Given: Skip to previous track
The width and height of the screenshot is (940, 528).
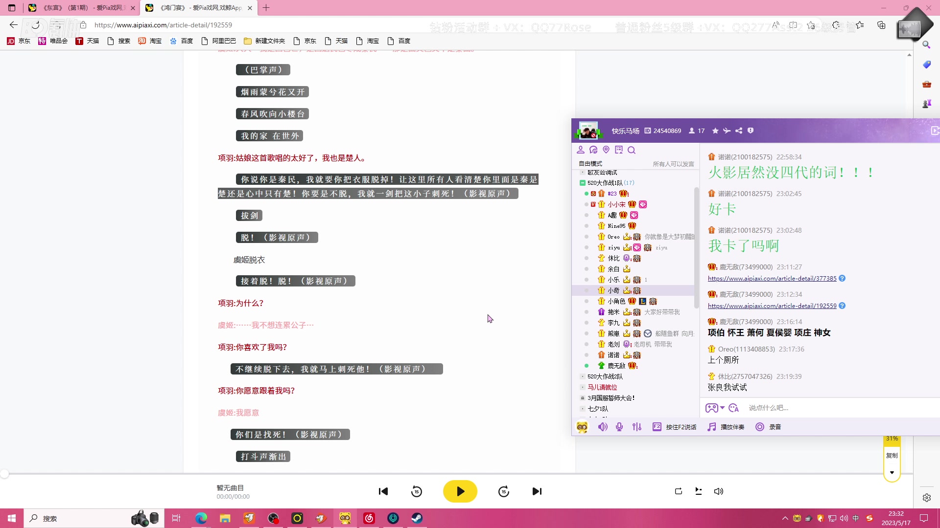Looking at the screenshot, I should point(383,491).
